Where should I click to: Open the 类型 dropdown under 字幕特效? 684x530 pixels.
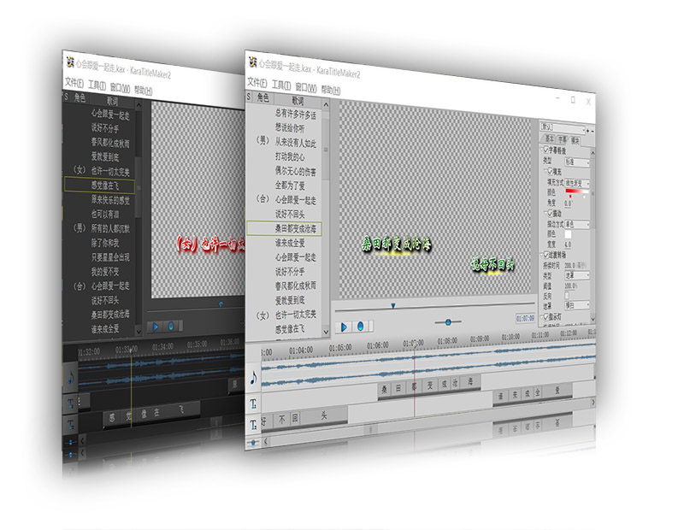[577, 162]
